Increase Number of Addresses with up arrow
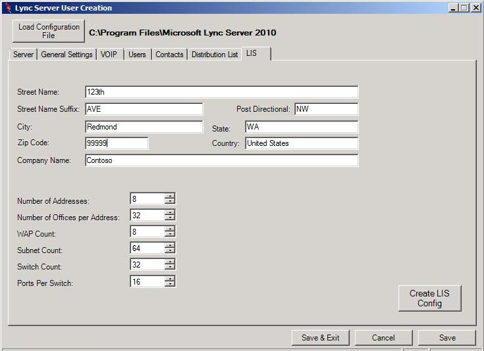The image size is (484, 351). [170, 197]
